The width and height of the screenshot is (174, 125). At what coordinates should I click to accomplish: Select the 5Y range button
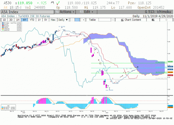click(x=46, y=20)
